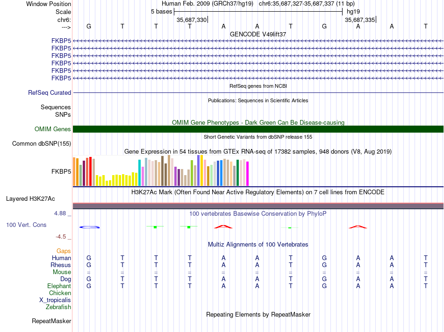Click the magenta bar in GTEx chart
The image size is (444, 332).
point(248,174)
